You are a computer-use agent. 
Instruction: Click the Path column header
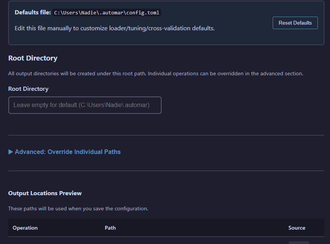coord(110,228)
